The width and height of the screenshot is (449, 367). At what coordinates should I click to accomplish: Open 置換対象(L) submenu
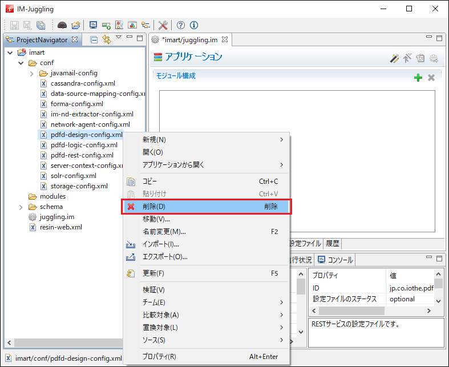click(206, 328)
